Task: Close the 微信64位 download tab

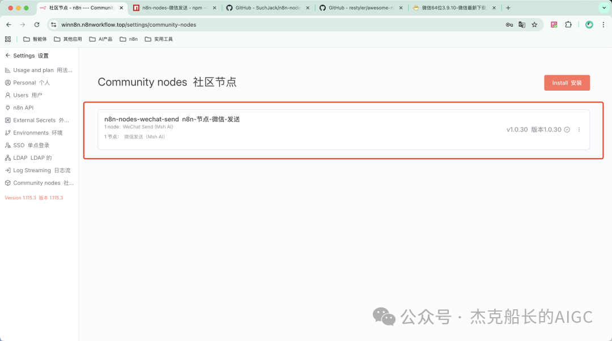Action: click(x=494, y=8)
